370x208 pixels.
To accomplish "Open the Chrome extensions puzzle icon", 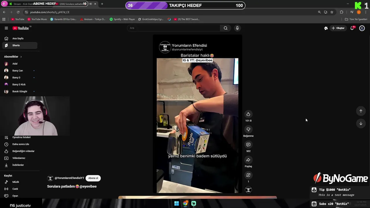I will (342, 12).
